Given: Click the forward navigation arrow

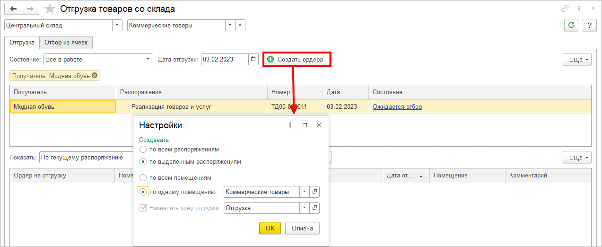Looking at the screenshot, I should tap(30, 9).
